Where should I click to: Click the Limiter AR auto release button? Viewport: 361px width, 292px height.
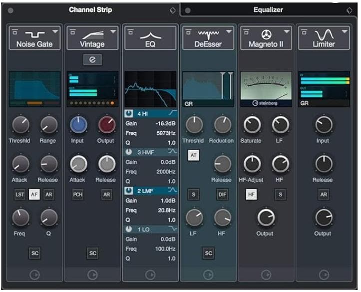324,195
